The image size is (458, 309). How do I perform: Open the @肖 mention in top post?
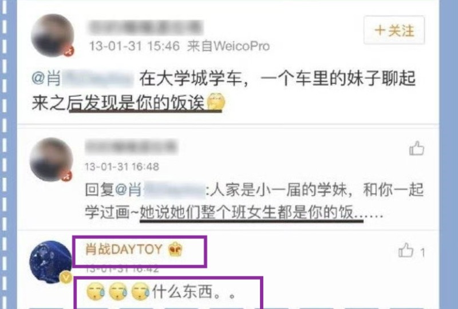(82, 78)
